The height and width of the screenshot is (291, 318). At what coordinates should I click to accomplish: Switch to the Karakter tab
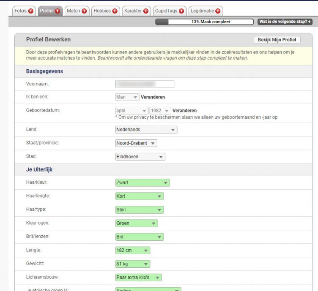(133, 11)
